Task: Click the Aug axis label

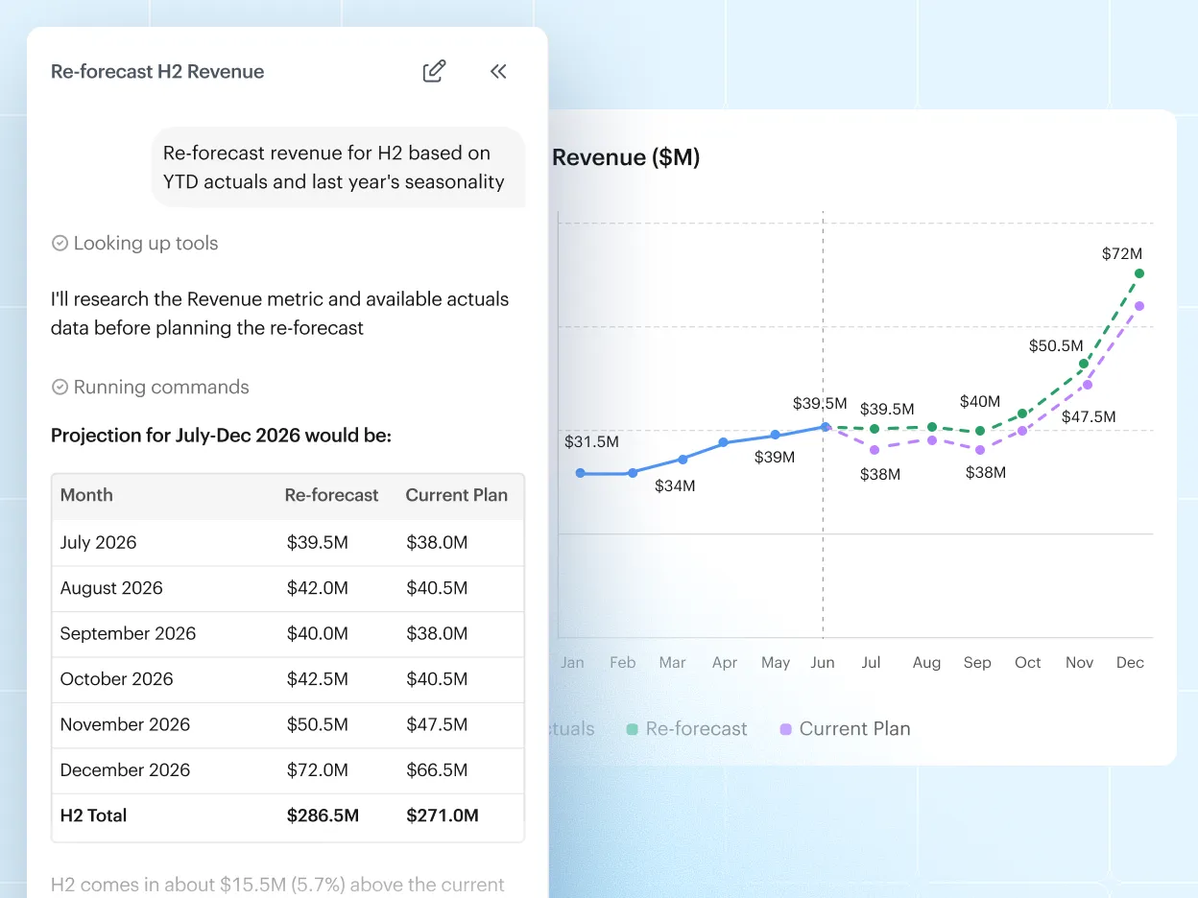Action: (x=926, y=663)
